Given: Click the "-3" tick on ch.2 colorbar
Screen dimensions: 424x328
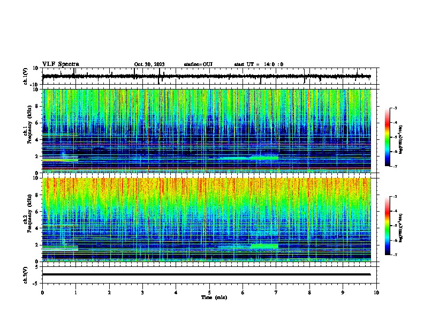Looking at the screenshot, I should tap(395, 197).
